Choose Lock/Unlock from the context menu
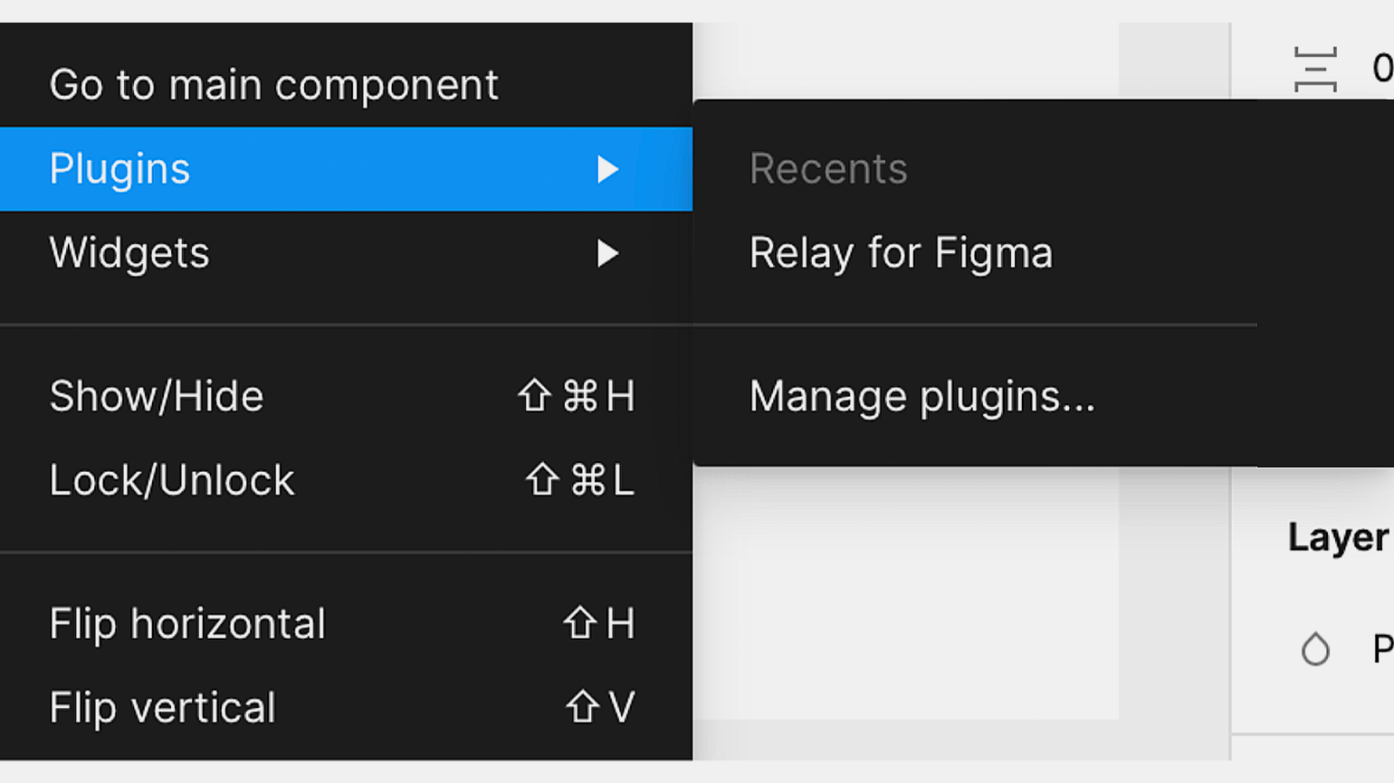This screenshot has height=783, width=1394. click(346, 480)
